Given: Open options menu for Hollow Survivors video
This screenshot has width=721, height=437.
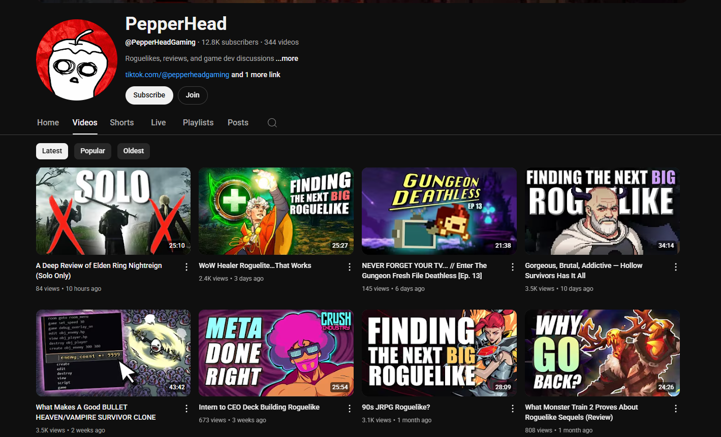Looking at the screenshot, I should point(676,267).
